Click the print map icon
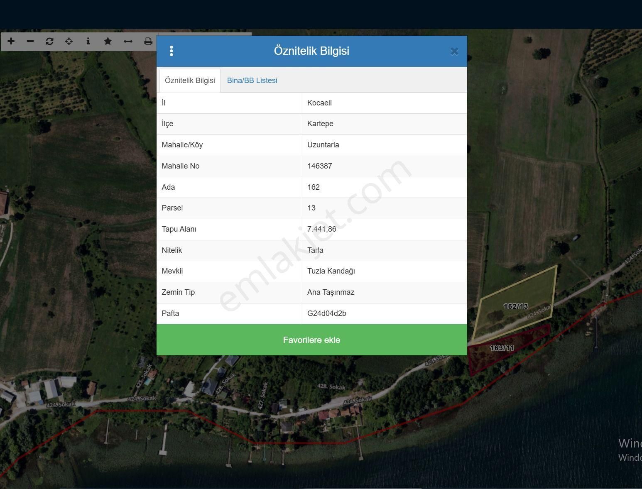 [x=148, y=41]
